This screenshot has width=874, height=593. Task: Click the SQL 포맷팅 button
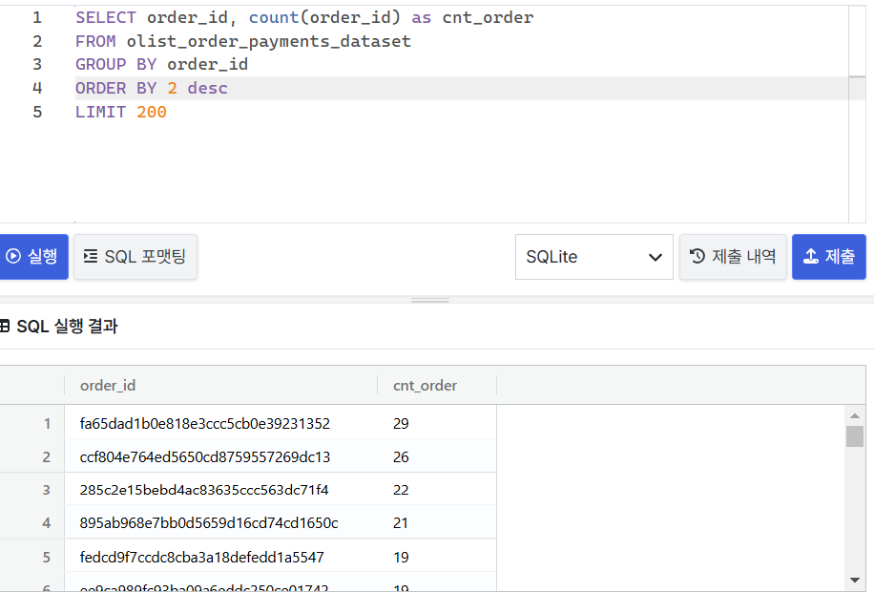tap(135, 256)
